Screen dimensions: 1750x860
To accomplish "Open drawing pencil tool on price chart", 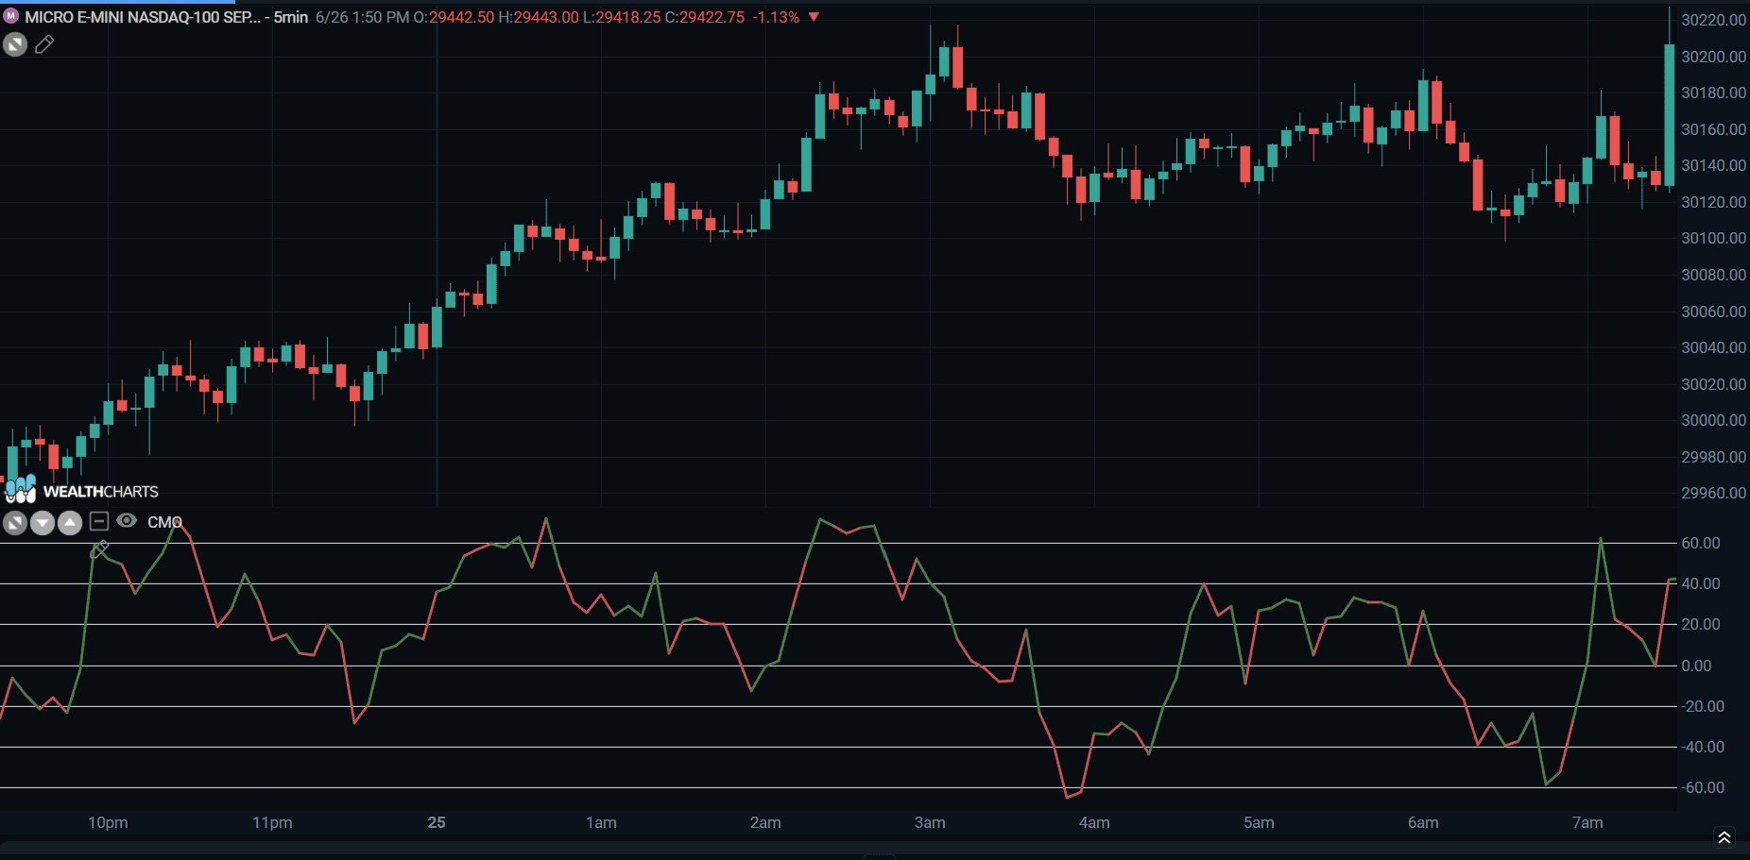I will pos(44,44).
